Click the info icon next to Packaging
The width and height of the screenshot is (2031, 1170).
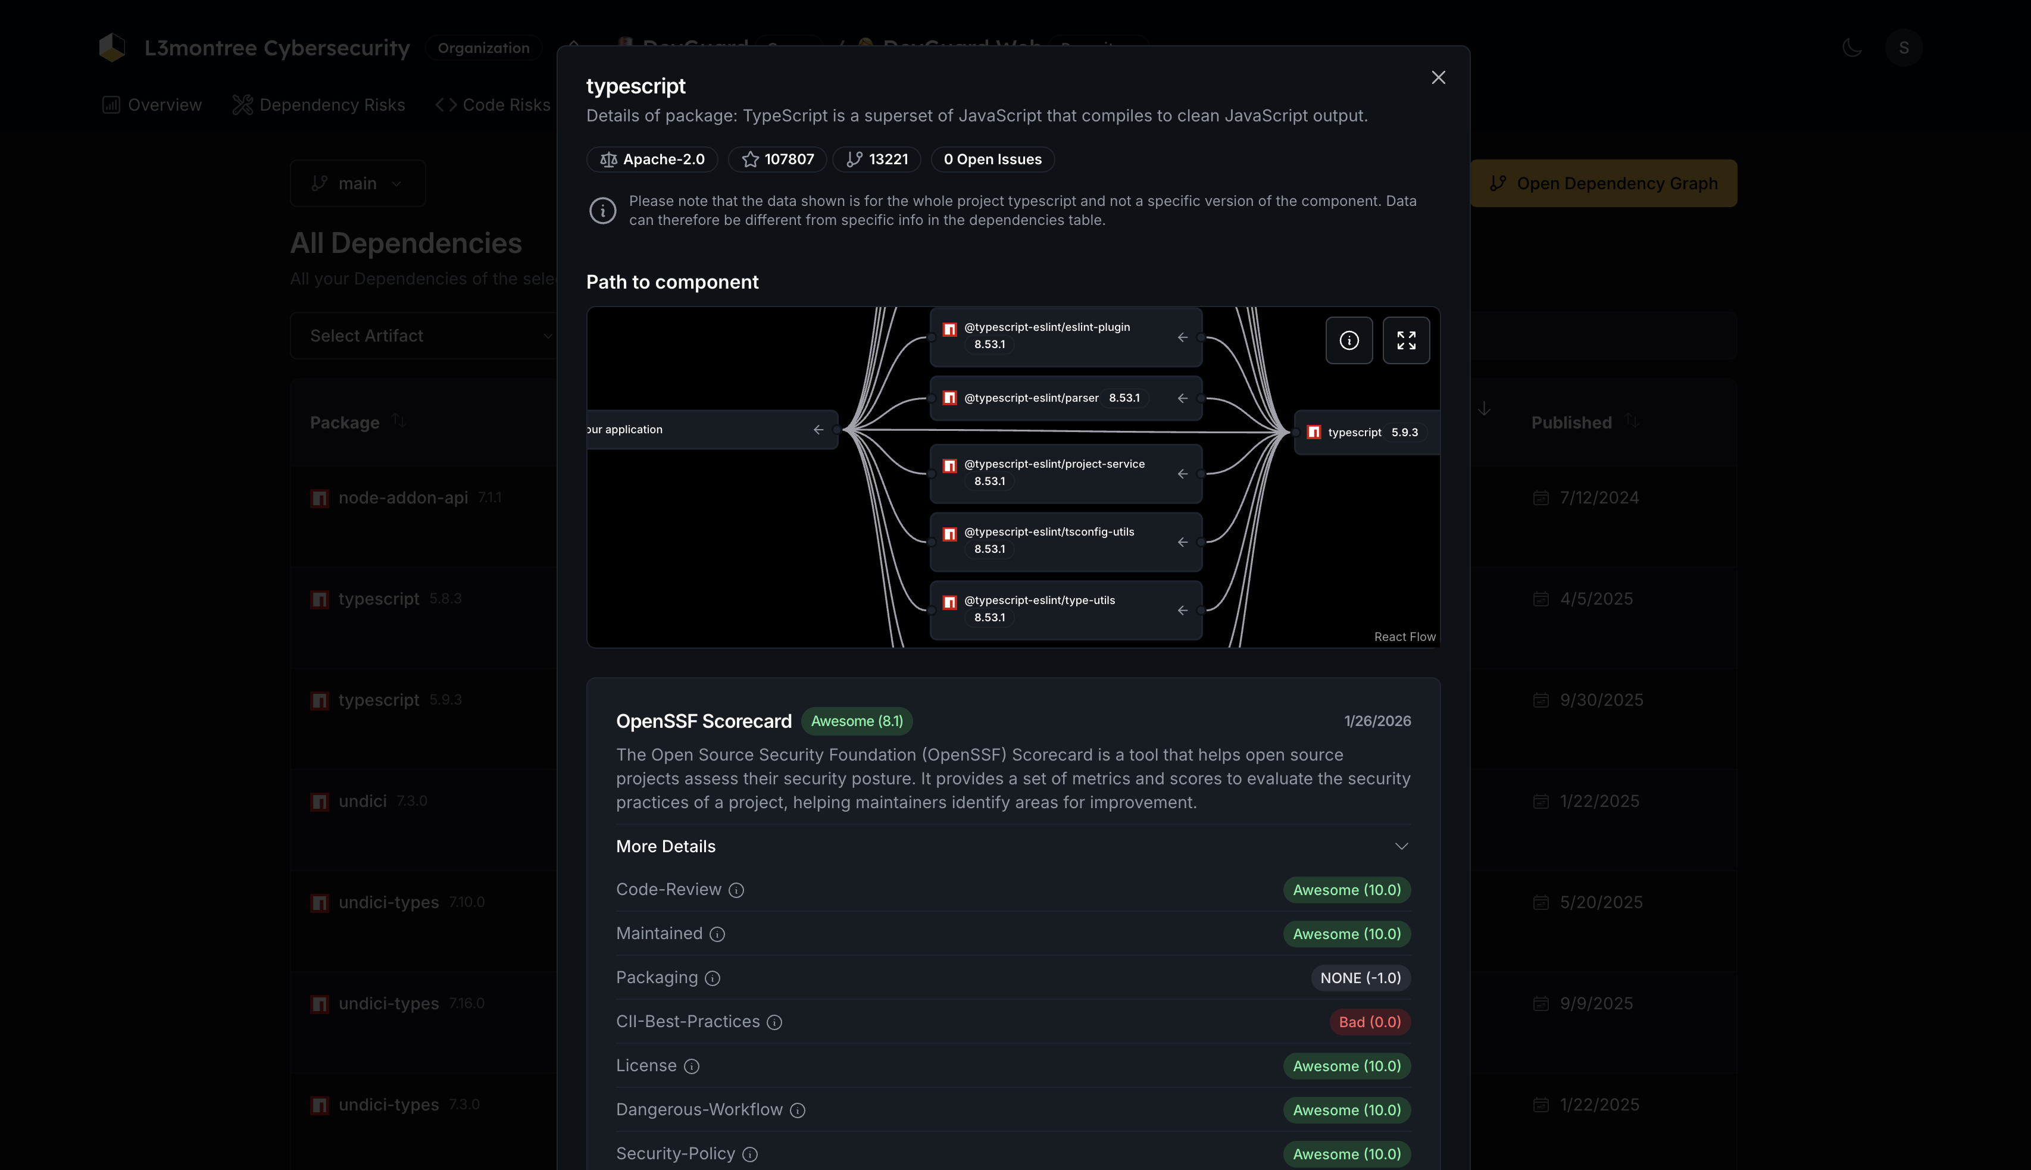pyautogui.click(x=713, y=978)
